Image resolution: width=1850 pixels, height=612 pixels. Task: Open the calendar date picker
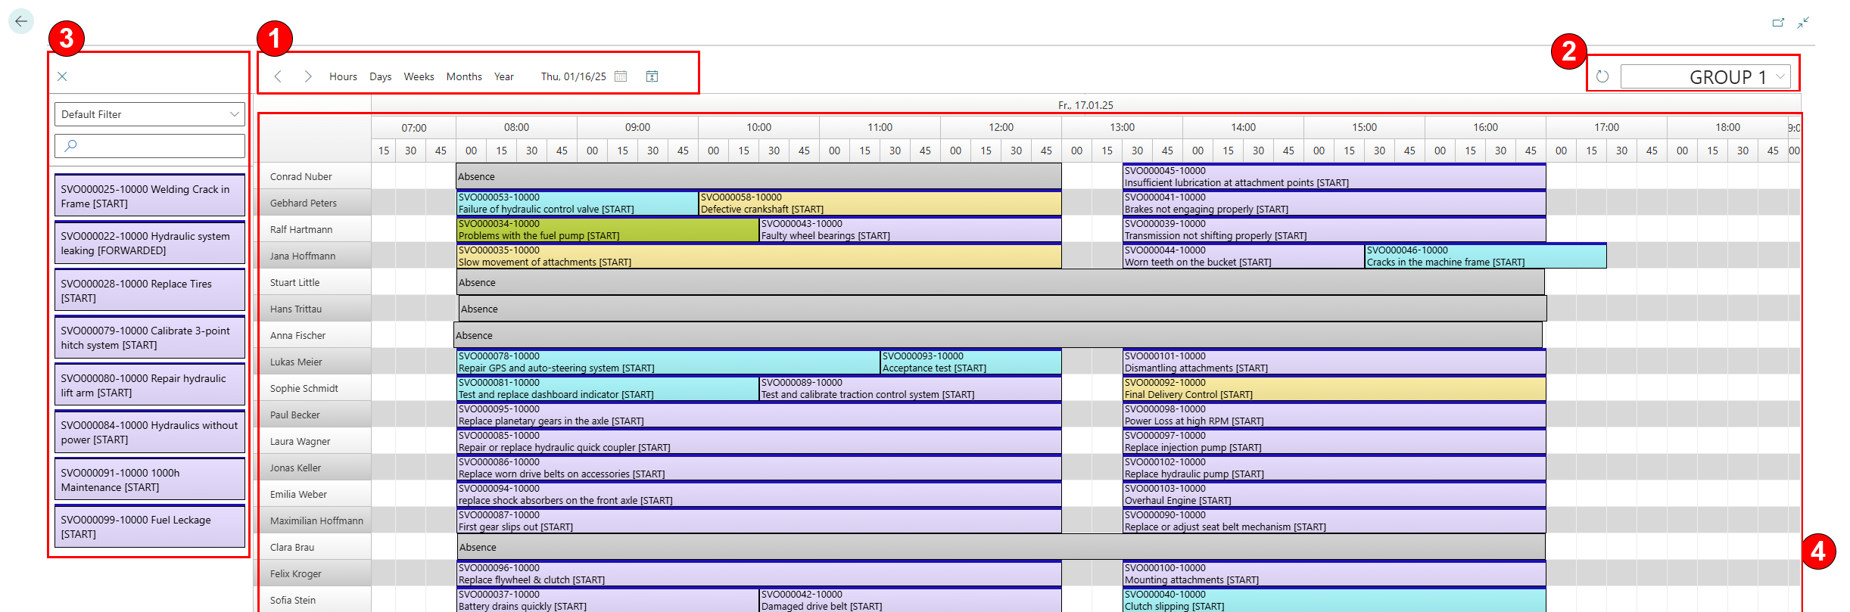pyautogui.click(x=621, y=76)
